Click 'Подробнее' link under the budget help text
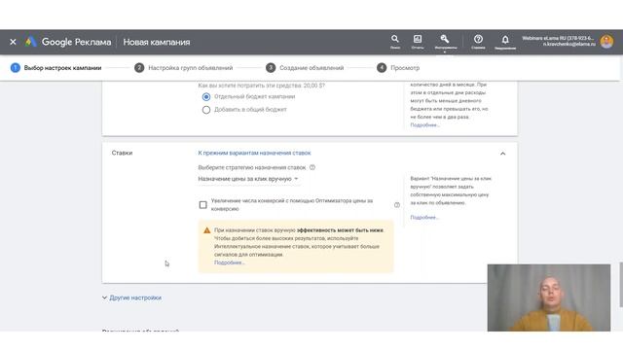 tap(424, 125)
